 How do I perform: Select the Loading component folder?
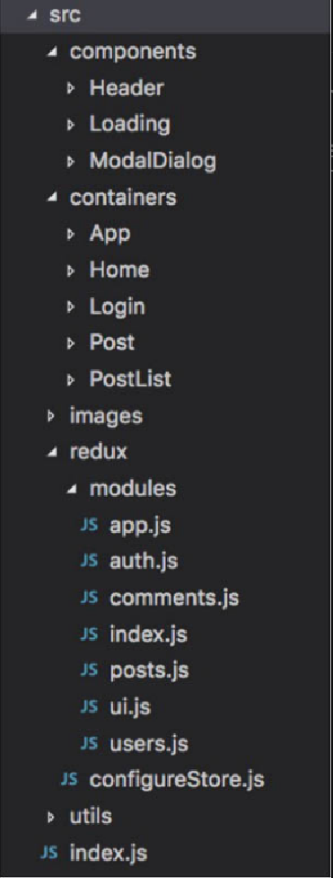pos(129,125)
